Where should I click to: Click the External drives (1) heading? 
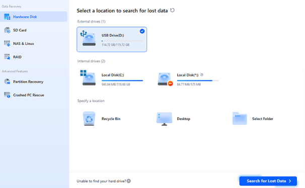coord(91,21)
